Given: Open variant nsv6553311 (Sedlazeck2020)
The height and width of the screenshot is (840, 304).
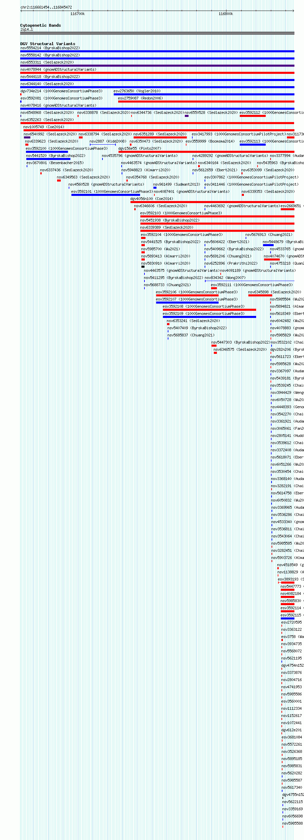Looking at the screenshot, I should click(x=47, y=63).
